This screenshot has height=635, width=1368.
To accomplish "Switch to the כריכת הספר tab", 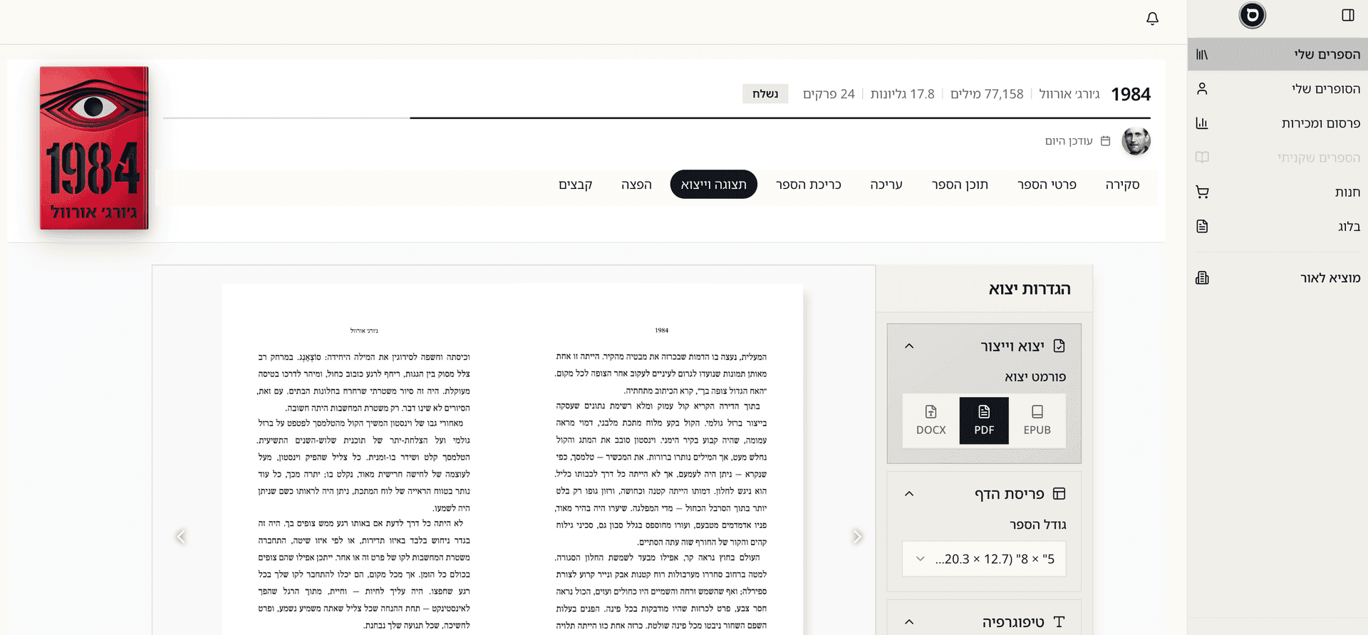I will point(809,185).
